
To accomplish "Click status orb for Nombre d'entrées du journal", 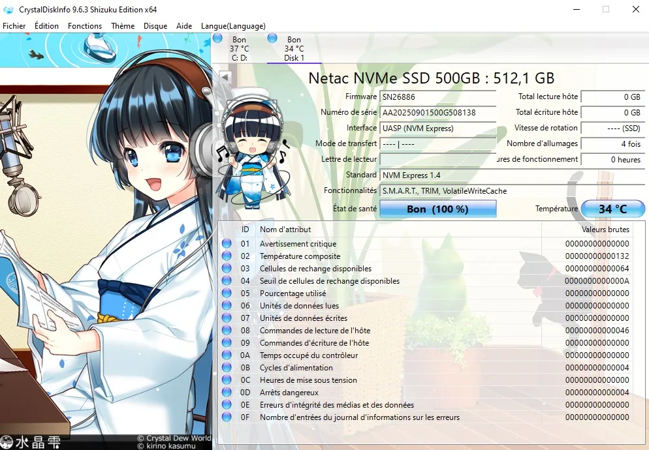I will coord(227,417).
